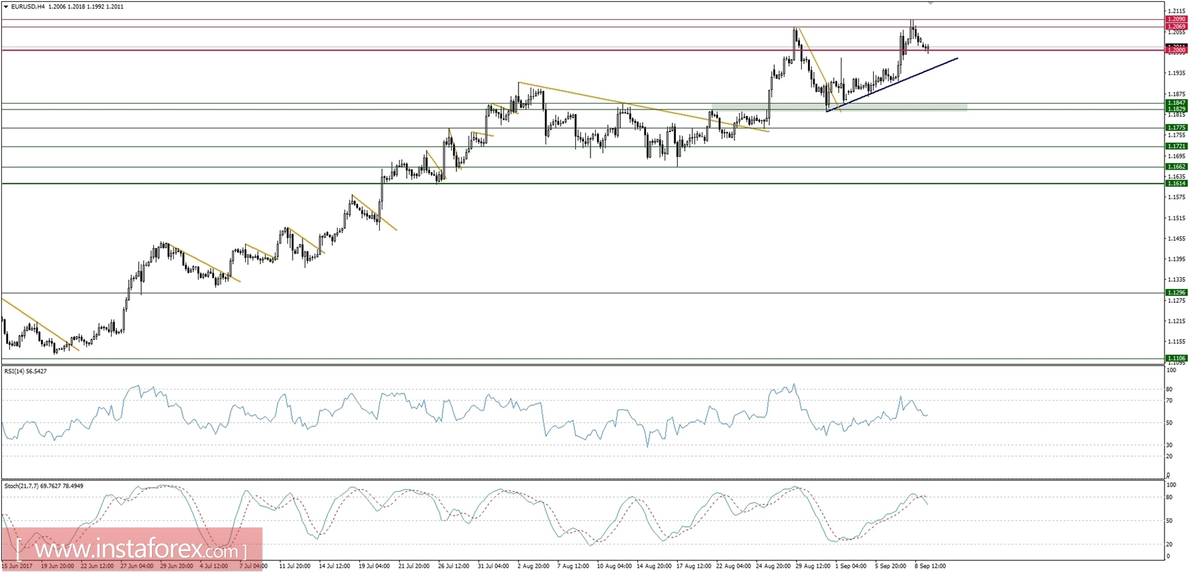Viewport: 1189px width, 573px height.
Task: Click the green 1.1847 price level label
Action: coord(1176,103)
